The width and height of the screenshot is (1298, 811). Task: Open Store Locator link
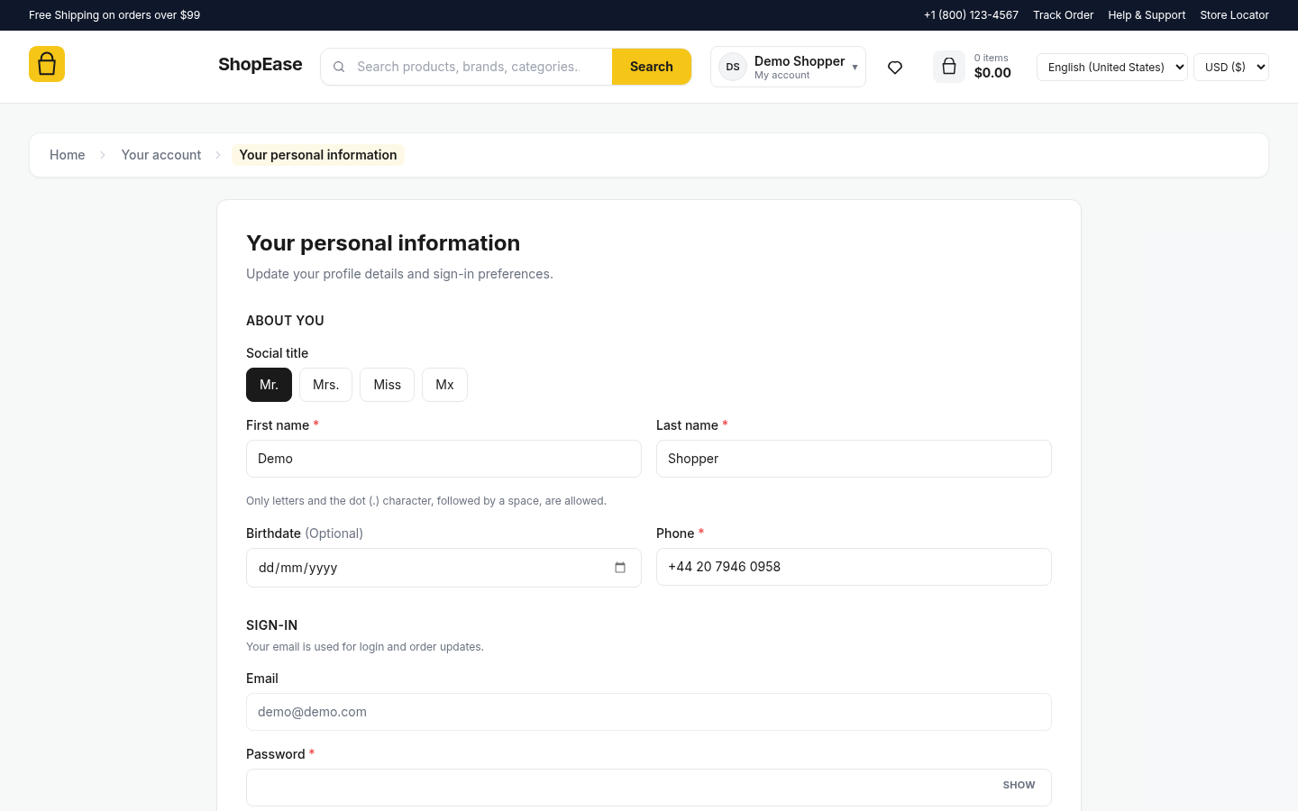pyautogui.click(x=1234, y=15)
